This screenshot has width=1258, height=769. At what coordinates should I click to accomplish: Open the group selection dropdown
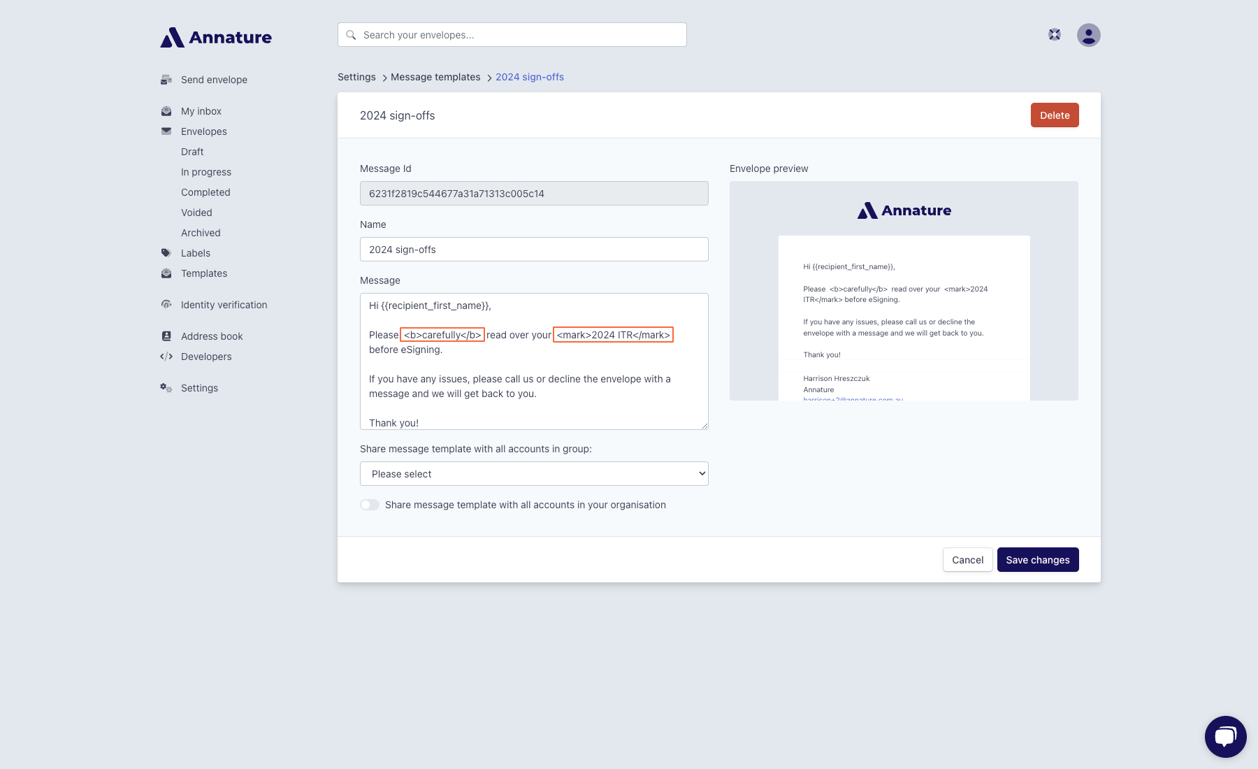[533, 473]
